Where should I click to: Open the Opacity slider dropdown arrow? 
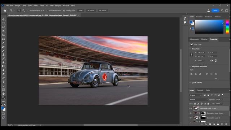pyautogui.click(x=222, y=100)
